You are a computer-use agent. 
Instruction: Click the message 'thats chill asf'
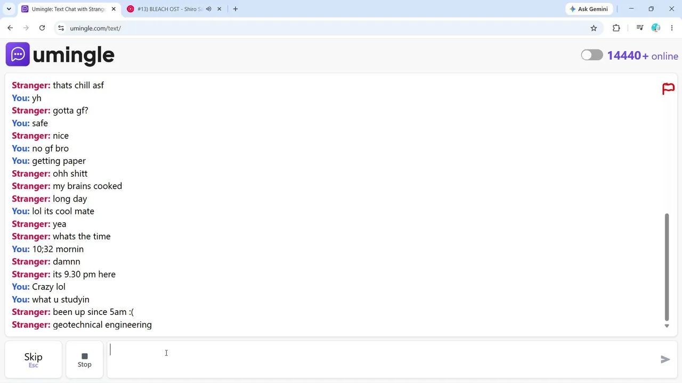point(78,85)
